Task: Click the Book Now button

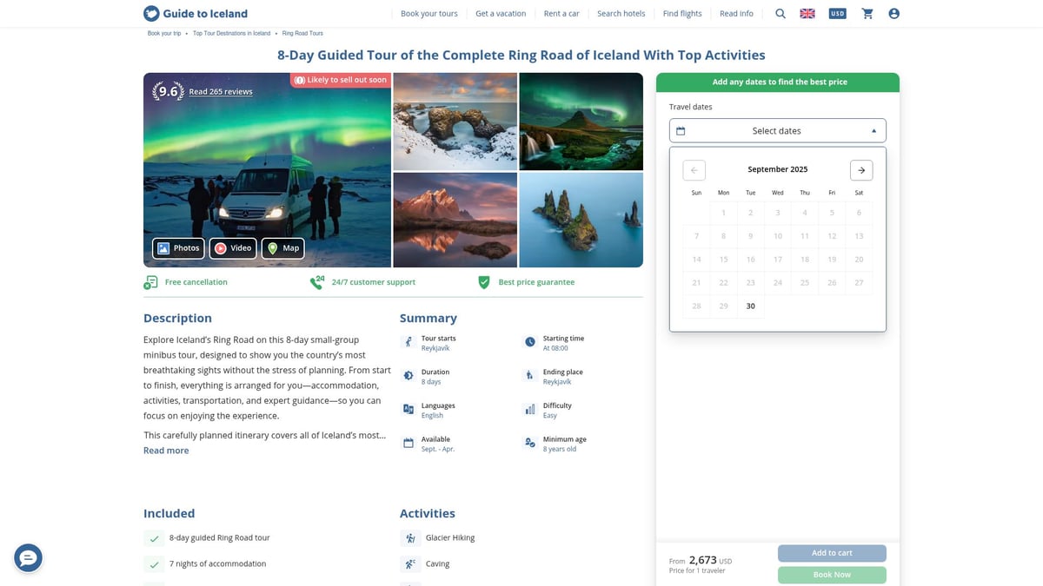Action: click(832, 575)
